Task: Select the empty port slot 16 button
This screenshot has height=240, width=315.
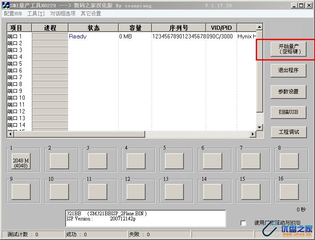Action: [289, 192]
